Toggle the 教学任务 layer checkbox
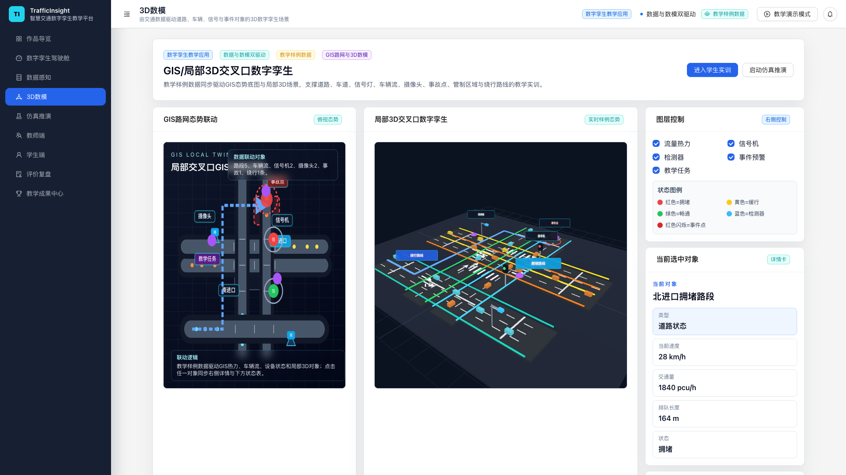 coord(656,170)
